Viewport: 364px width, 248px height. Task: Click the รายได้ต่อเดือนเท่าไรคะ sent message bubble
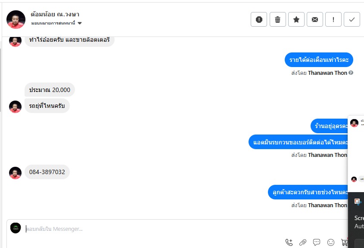[319, 60]
